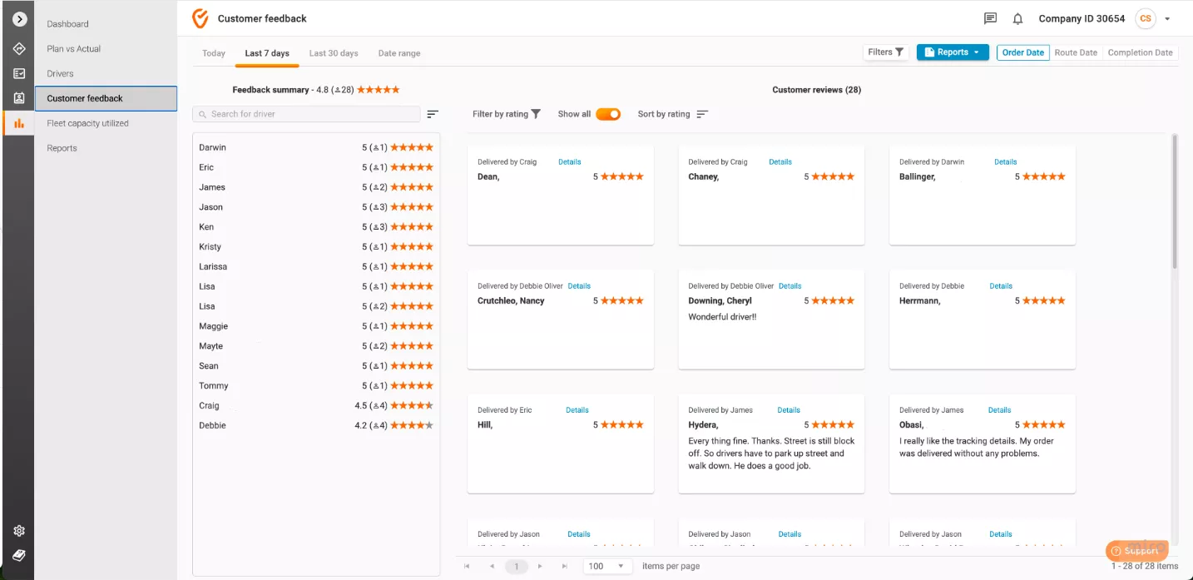Click page number 1 in pagination
The width and height of the screenshot is (1193, 580).
tap(517, 566)
